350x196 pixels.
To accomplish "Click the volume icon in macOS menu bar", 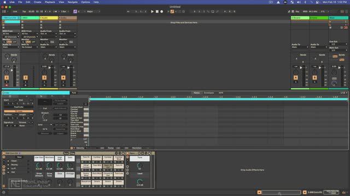I will point(299,2).
